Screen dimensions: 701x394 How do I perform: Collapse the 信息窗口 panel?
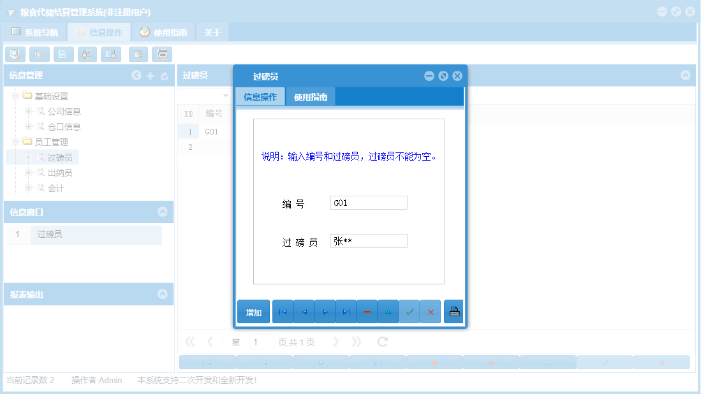tap(163, 212)
